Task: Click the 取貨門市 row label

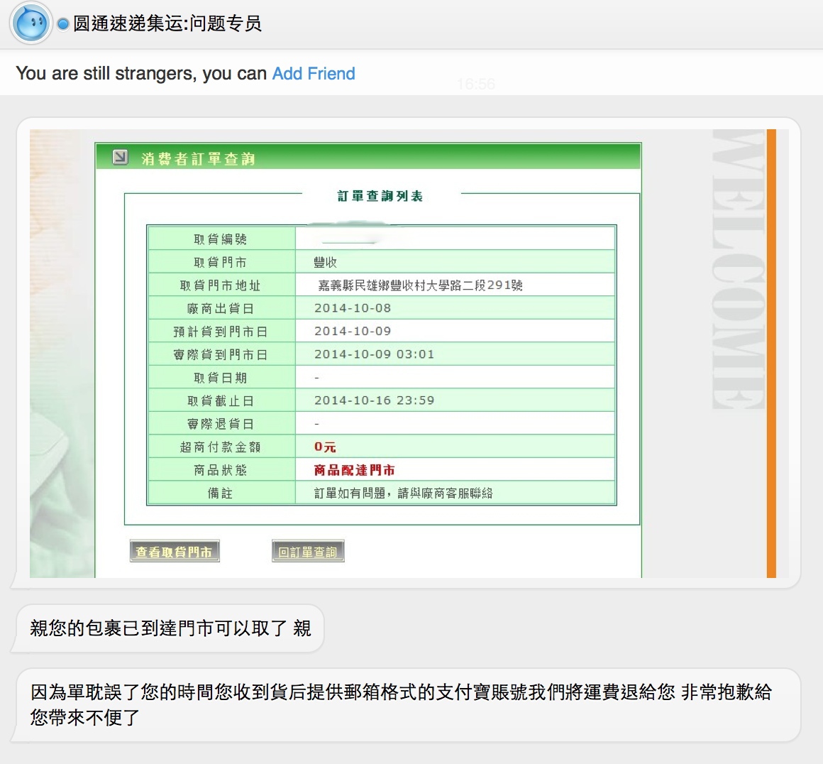Action: [221, 262]
